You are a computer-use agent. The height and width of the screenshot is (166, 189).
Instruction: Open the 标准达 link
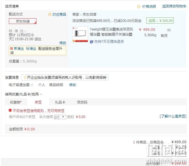point(31,48)
